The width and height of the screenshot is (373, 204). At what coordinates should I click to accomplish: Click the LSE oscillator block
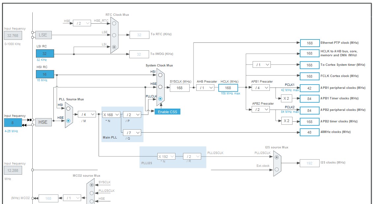click(x=43, y=35)
